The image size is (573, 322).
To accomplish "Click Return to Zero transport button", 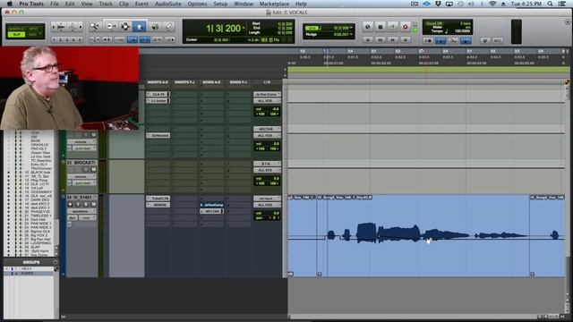I will tap(368, 39).
